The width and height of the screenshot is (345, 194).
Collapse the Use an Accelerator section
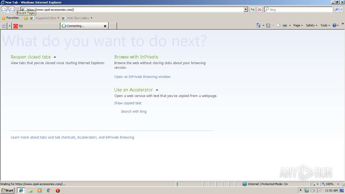[157, 90]
